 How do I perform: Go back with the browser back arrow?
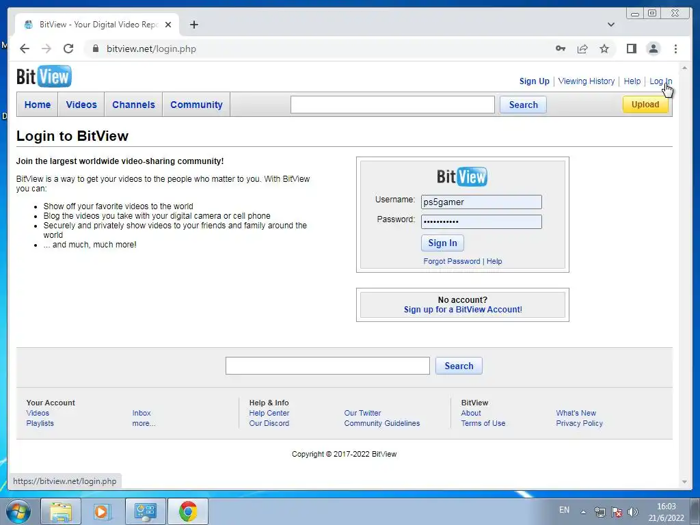[x=25, y=49]
